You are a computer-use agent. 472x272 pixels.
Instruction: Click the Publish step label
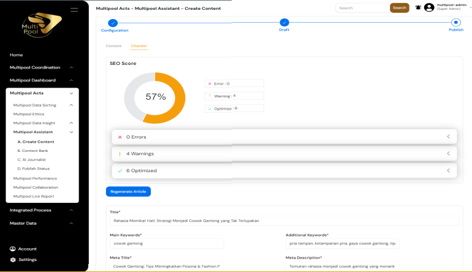[x=456, y=30]
